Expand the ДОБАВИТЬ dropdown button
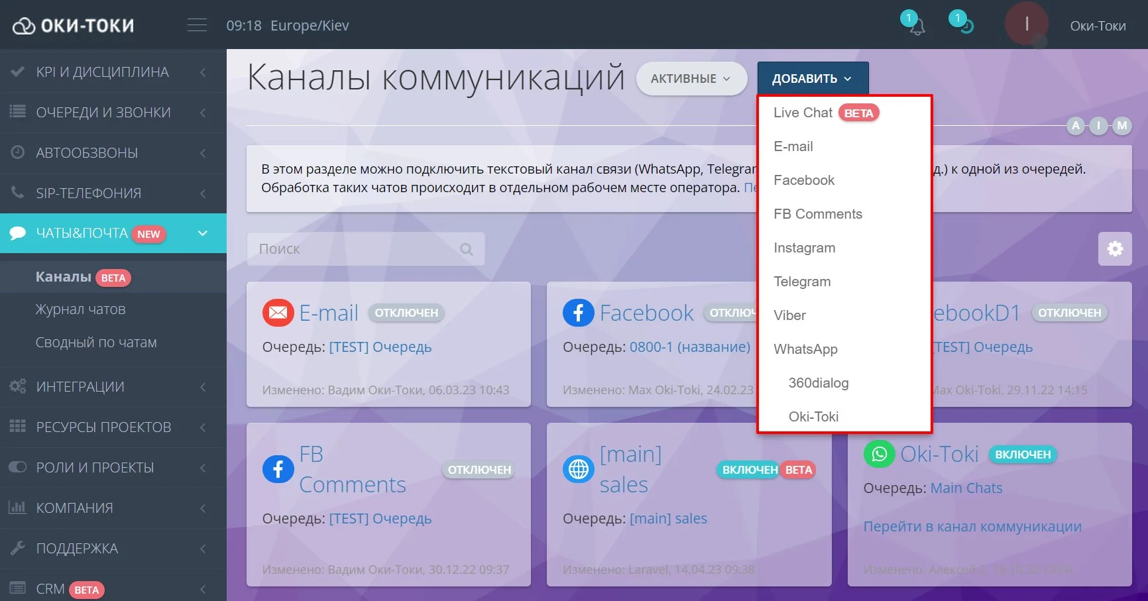Screen dimensions: 1148x601 (811, 78)
